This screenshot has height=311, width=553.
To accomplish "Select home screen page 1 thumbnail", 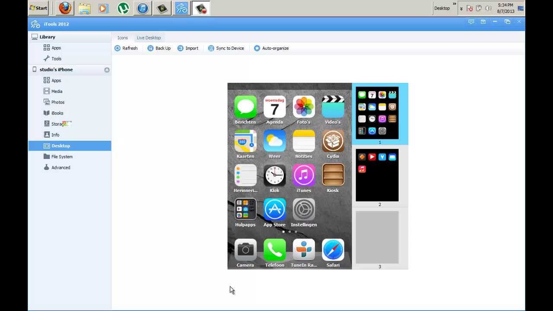I will (x=377, y=113).
